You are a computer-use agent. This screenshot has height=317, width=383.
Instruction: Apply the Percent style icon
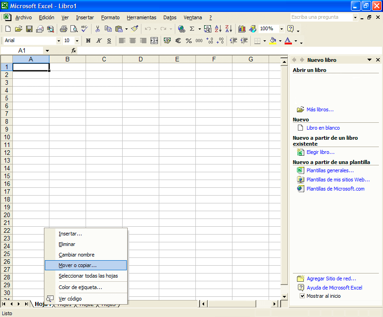click(x=189, y=41)
